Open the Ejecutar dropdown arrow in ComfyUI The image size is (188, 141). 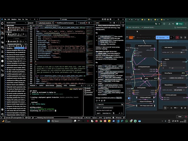click(x=167, y=38)
